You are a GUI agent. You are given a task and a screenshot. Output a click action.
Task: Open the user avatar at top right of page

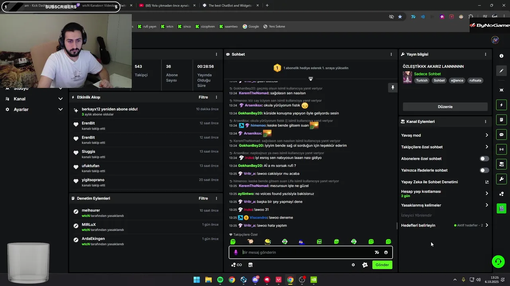(495, 40)
